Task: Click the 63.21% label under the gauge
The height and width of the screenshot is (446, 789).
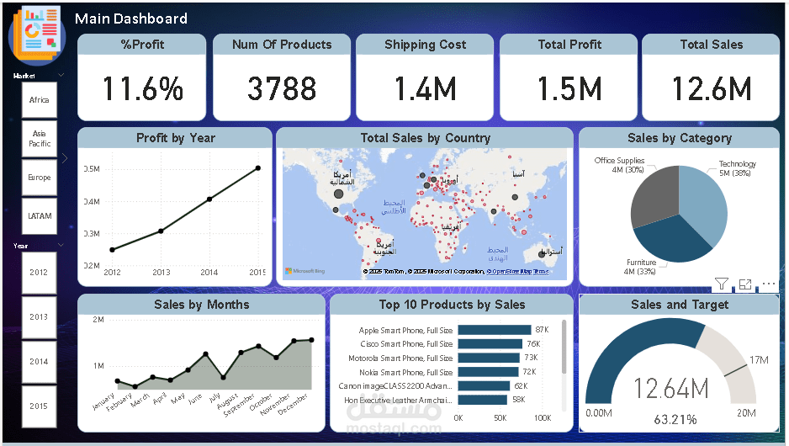Action: (675, 419)
